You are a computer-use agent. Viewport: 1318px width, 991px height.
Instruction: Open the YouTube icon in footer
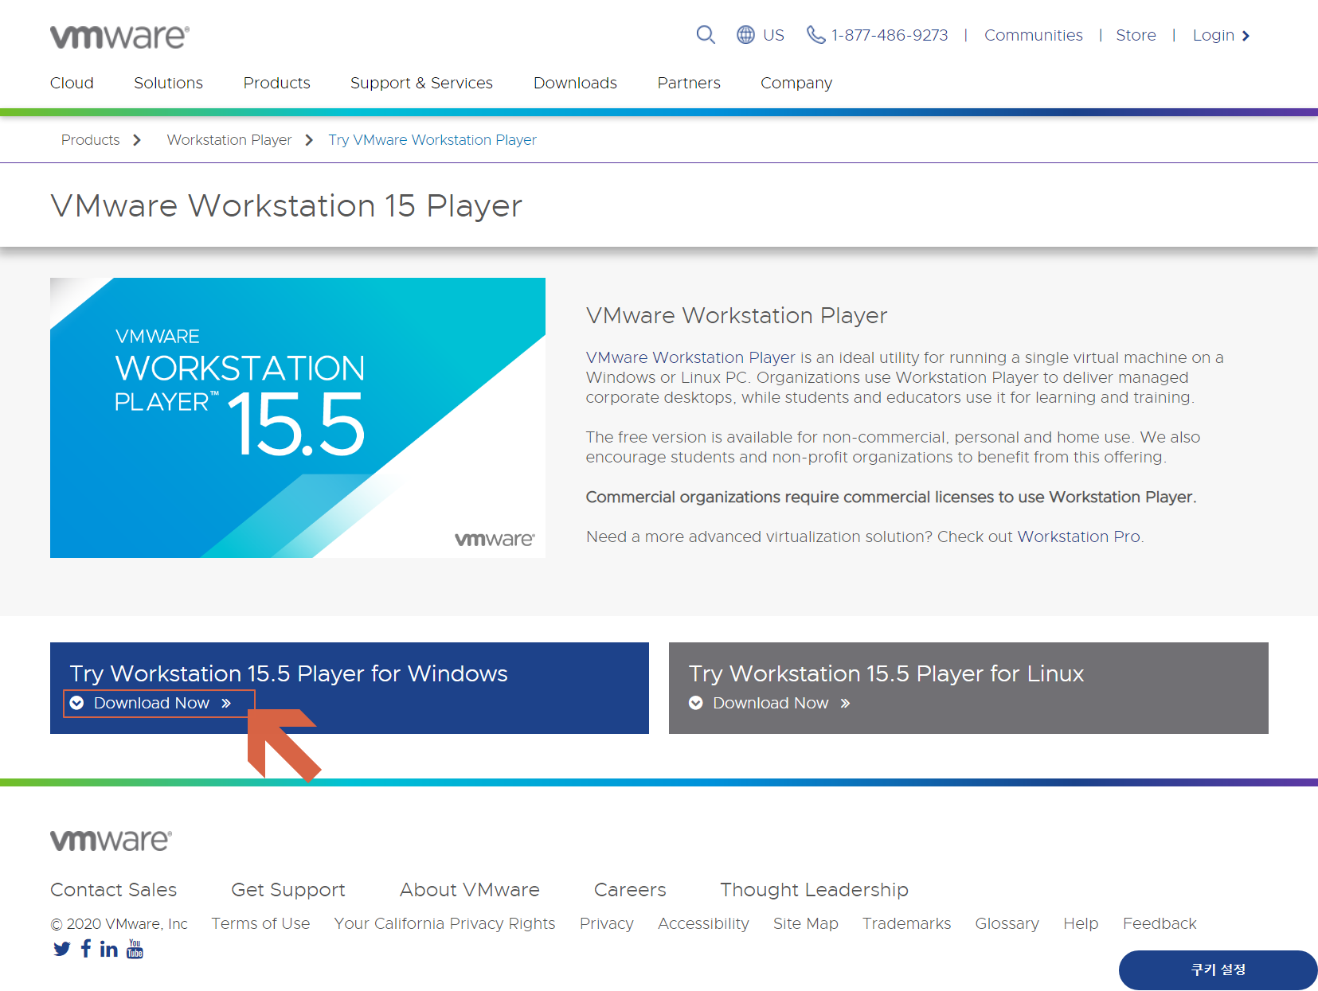click(135, 949)
